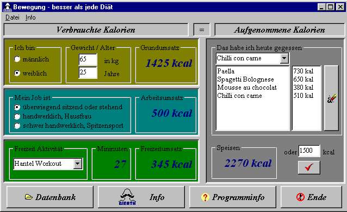
Task: Confirm kcal entry with red checkmark button
Action: coord(309,167)
